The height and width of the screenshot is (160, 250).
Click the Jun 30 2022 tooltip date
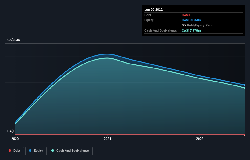[153, 9]
